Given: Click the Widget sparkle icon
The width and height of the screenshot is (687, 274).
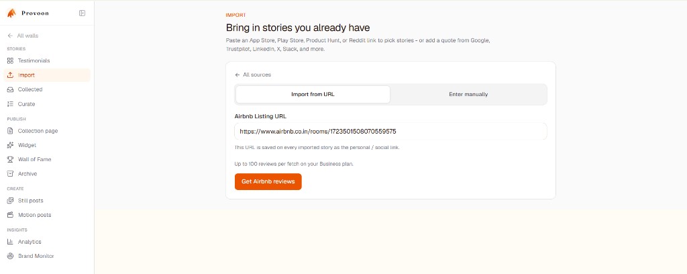Looking at the screenshot, I should 10,145.
